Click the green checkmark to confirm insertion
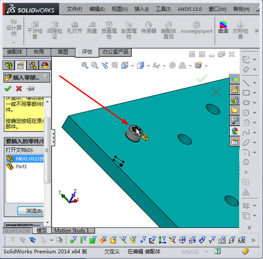The image size is (263, 259). [7, 89]
